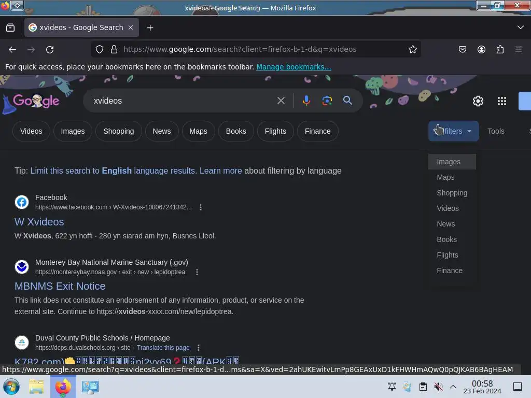Click the show desktop button
This screenshot has height=398, width=531.
(x=518, y=387)
